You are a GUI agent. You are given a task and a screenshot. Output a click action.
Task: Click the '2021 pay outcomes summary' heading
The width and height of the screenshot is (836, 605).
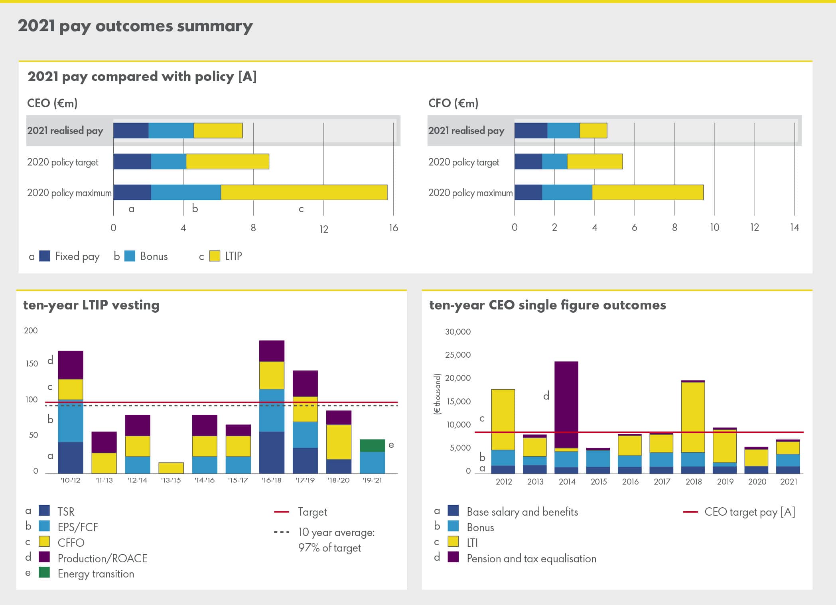tap(135, 26)
